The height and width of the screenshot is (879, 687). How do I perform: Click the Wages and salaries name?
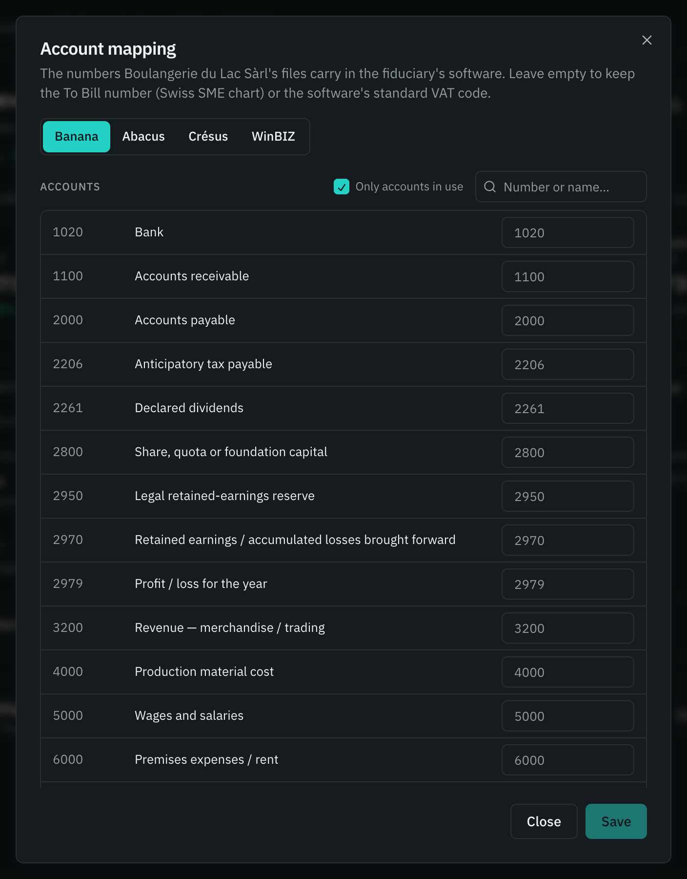(x=189, y=715)
